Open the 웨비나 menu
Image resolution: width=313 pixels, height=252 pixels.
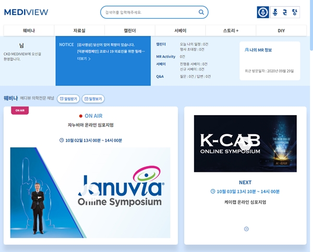point(29,31)
